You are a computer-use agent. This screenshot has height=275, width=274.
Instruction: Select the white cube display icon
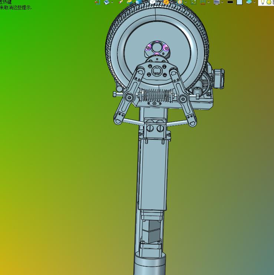(152, 2)
